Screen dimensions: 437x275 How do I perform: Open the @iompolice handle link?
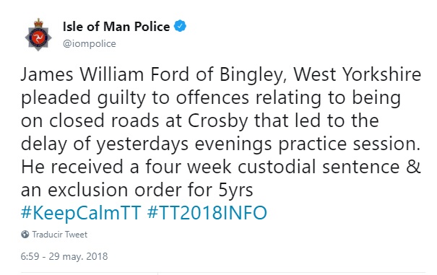click(x=90, y=44)
